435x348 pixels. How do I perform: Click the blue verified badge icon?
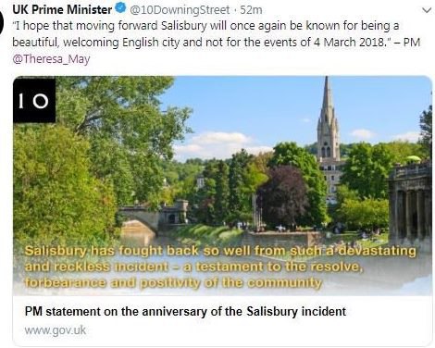coord(121,8)
